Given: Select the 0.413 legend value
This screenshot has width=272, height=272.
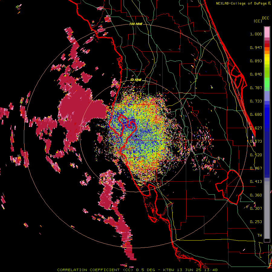Looking at the screenshot, I should (256, 182).
